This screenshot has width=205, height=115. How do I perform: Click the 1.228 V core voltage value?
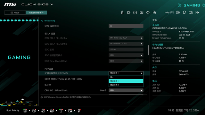pyautogui.click(x=182, y=58)
